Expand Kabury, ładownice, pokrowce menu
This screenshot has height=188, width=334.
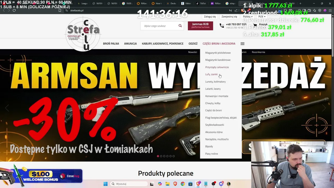163,44
